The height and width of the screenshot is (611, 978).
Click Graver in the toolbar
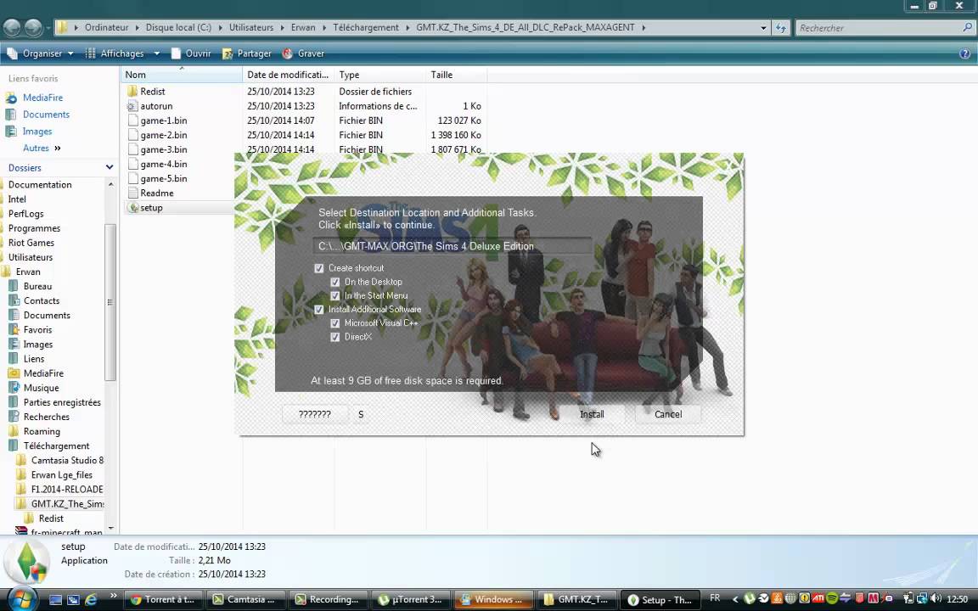point(303,53)
